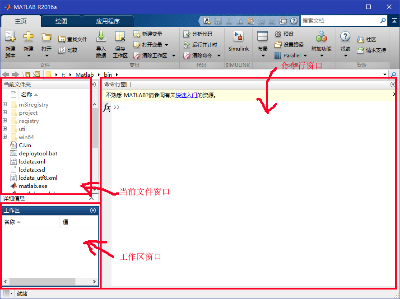Switch to the Apps (应用程序) tab
The image size is (400, 299).
(x=108, y=21)
